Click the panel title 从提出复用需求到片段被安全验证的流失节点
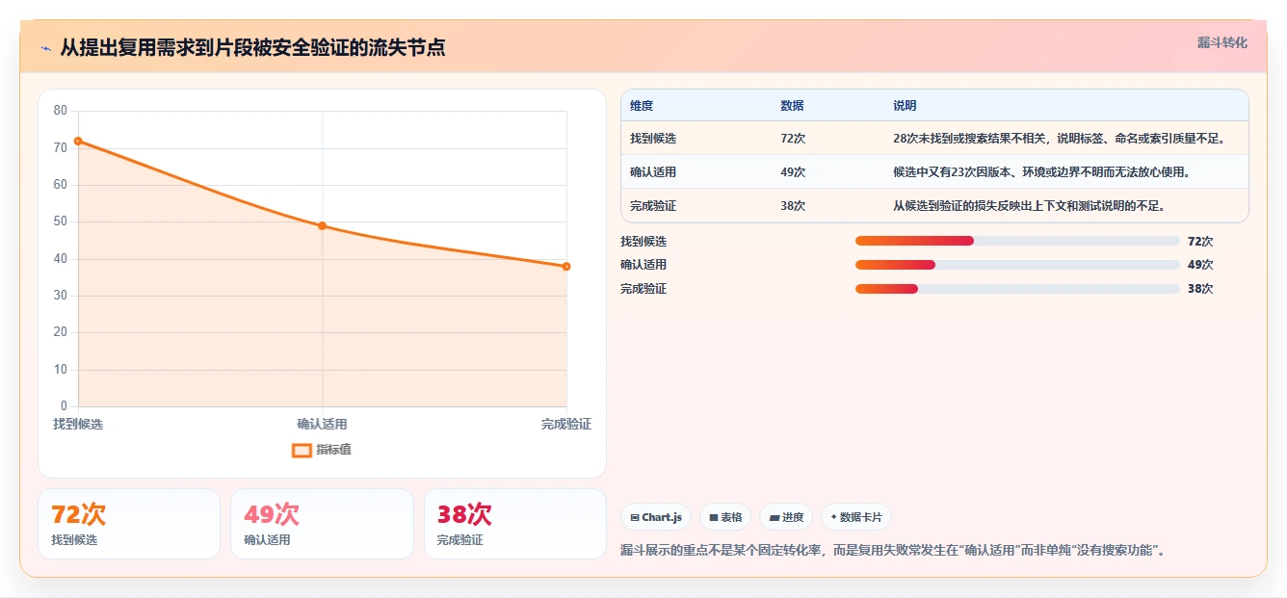Viewport: 1287px width, 598px height. [253, 47]
